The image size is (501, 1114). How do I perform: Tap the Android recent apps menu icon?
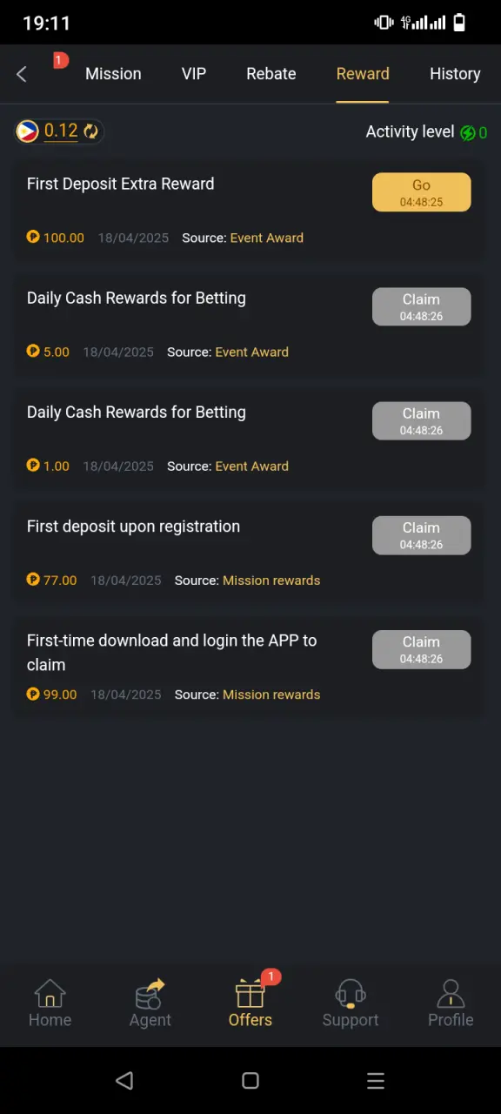(376, 1081)
